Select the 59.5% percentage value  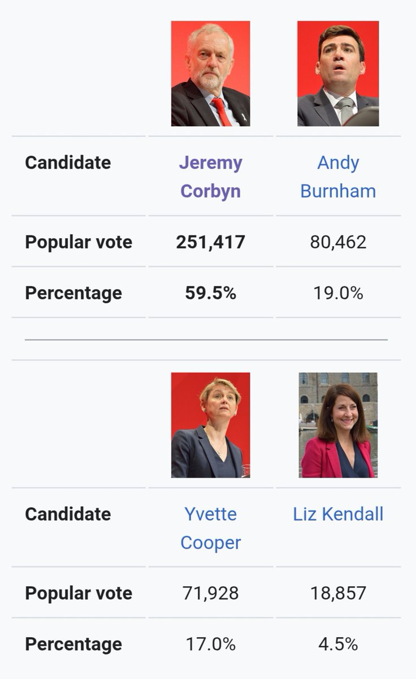(211, 293)
